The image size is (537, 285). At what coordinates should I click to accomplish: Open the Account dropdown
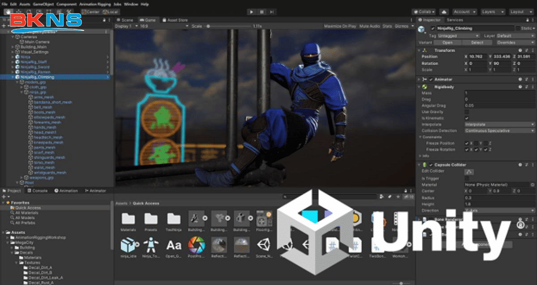(464, 12)
